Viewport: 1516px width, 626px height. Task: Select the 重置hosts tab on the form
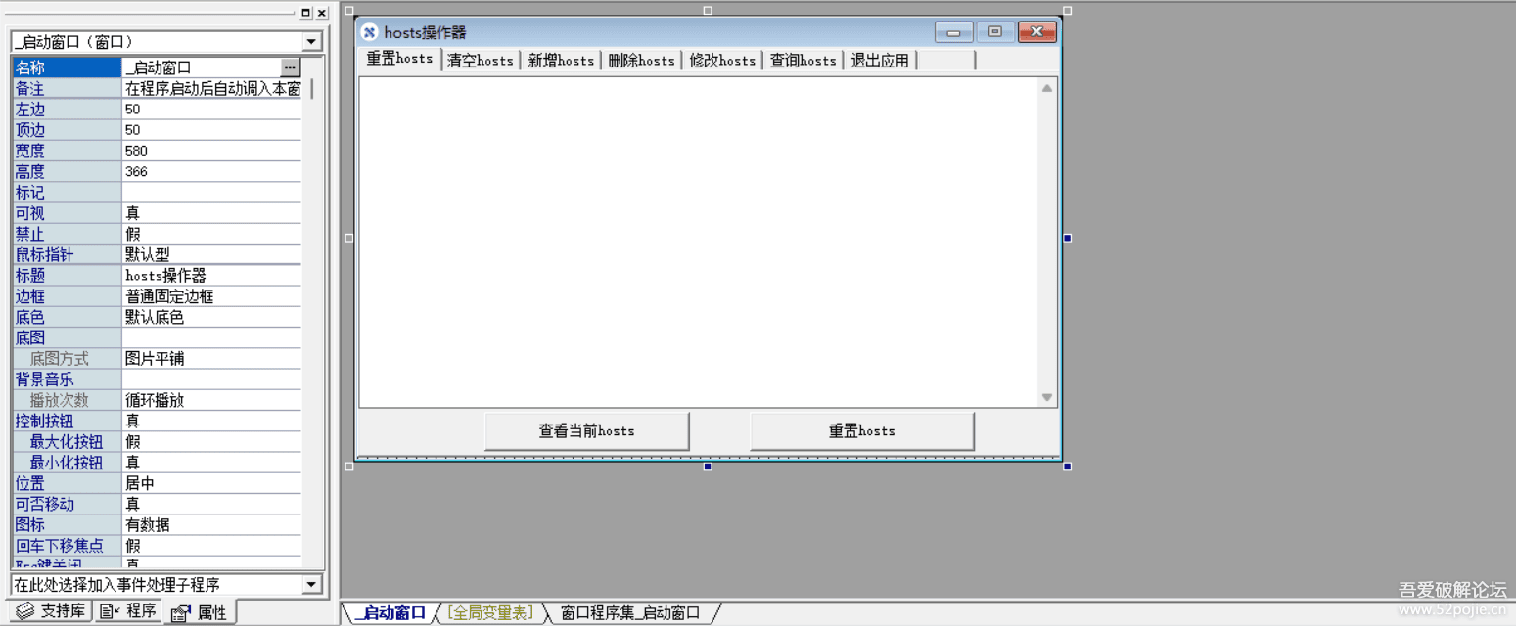pyautogui.click(x=399, y=59)
